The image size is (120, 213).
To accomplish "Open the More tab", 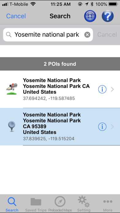I will coord(108,204).
